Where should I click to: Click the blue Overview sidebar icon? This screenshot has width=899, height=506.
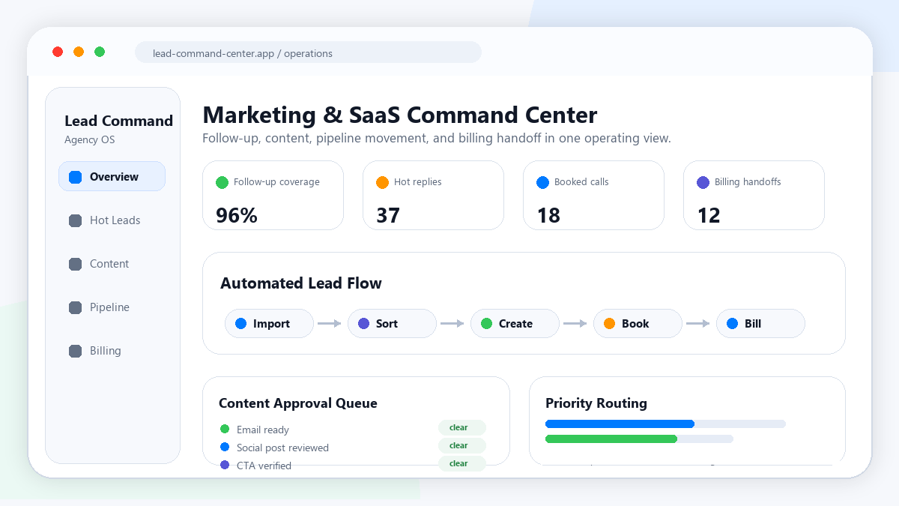tap(75, 177)
